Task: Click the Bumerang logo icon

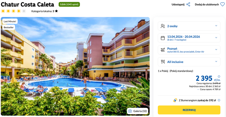Action: (175, 100)
